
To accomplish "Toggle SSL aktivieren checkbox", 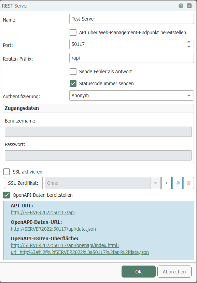I will (x=6, y=172).
